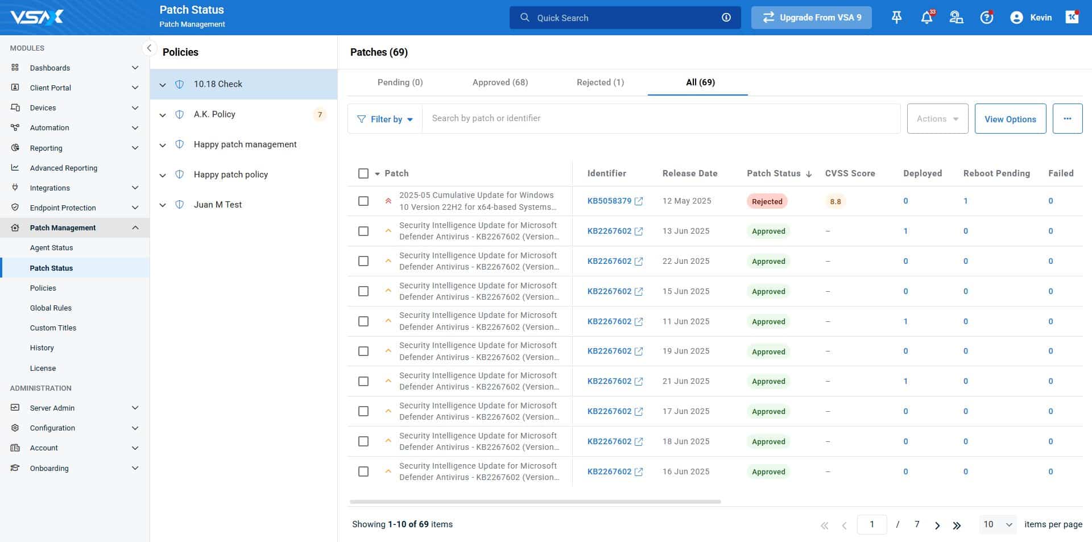
Task: Open the notifications bell icon
Action: pyautogui.click(x=927, y=18)
